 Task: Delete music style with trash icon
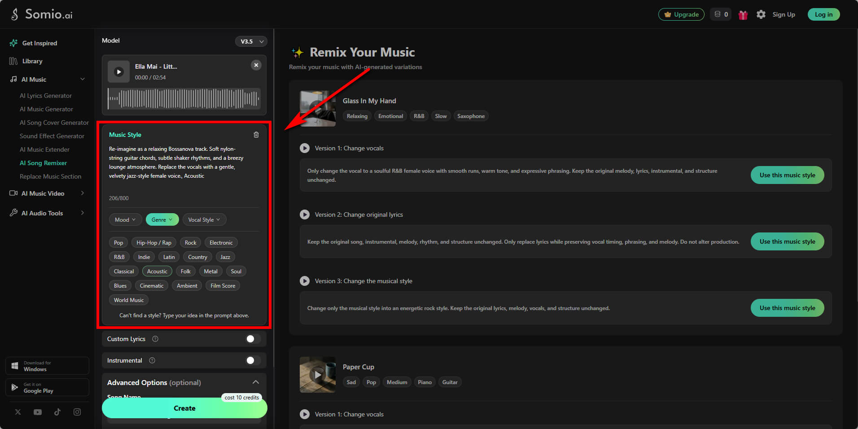[x=256, y=135]
